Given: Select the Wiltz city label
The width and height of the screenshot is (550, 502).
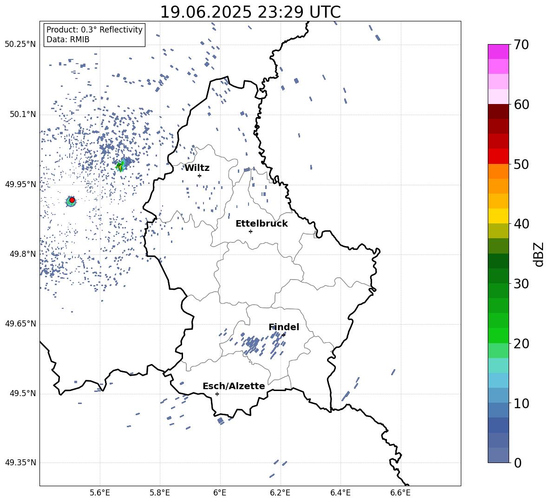Looking at the screenshot, I should (x=197, y=168).
